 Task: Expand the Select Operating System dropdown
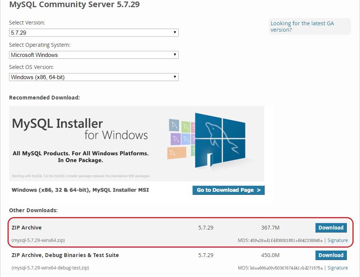pos(93,55)
